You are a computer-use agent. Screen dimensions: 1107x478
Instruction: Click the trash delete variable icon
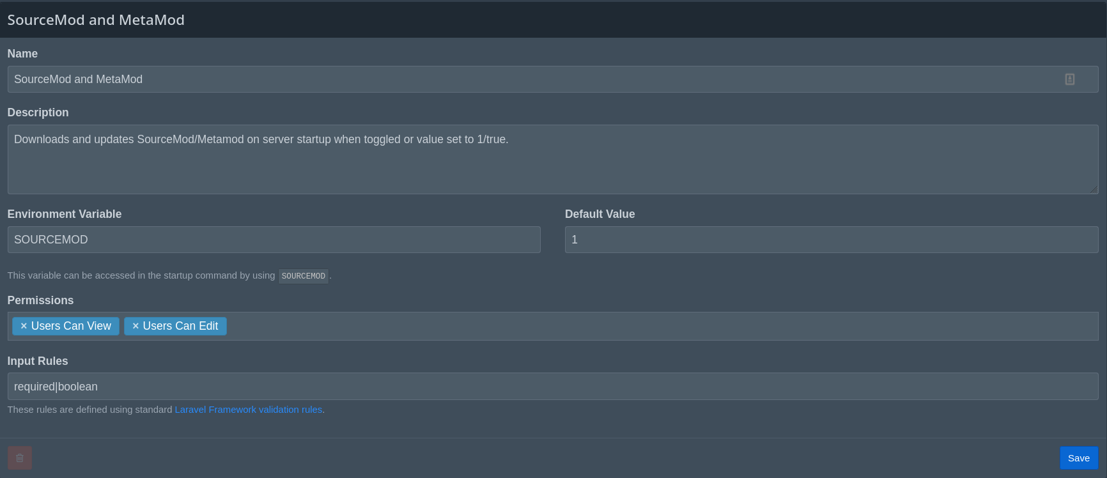(20, 458)
